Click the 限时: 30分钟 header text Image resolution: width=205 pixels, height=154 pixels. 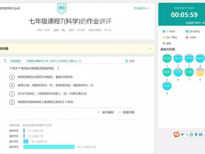pyautogui.click(x=77, y=30)
